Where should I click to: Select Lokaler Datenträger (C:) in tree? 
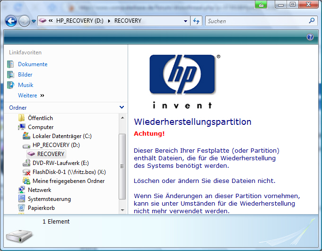tap(62, 136)
